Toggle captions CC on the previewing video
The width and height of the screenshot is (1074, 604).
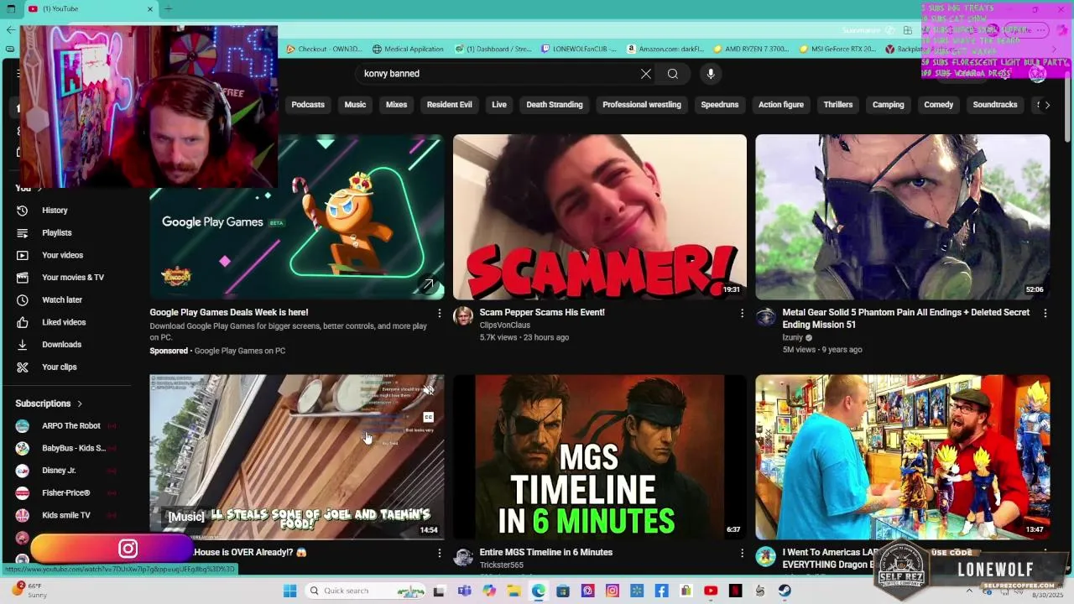(x=428, y=417)
